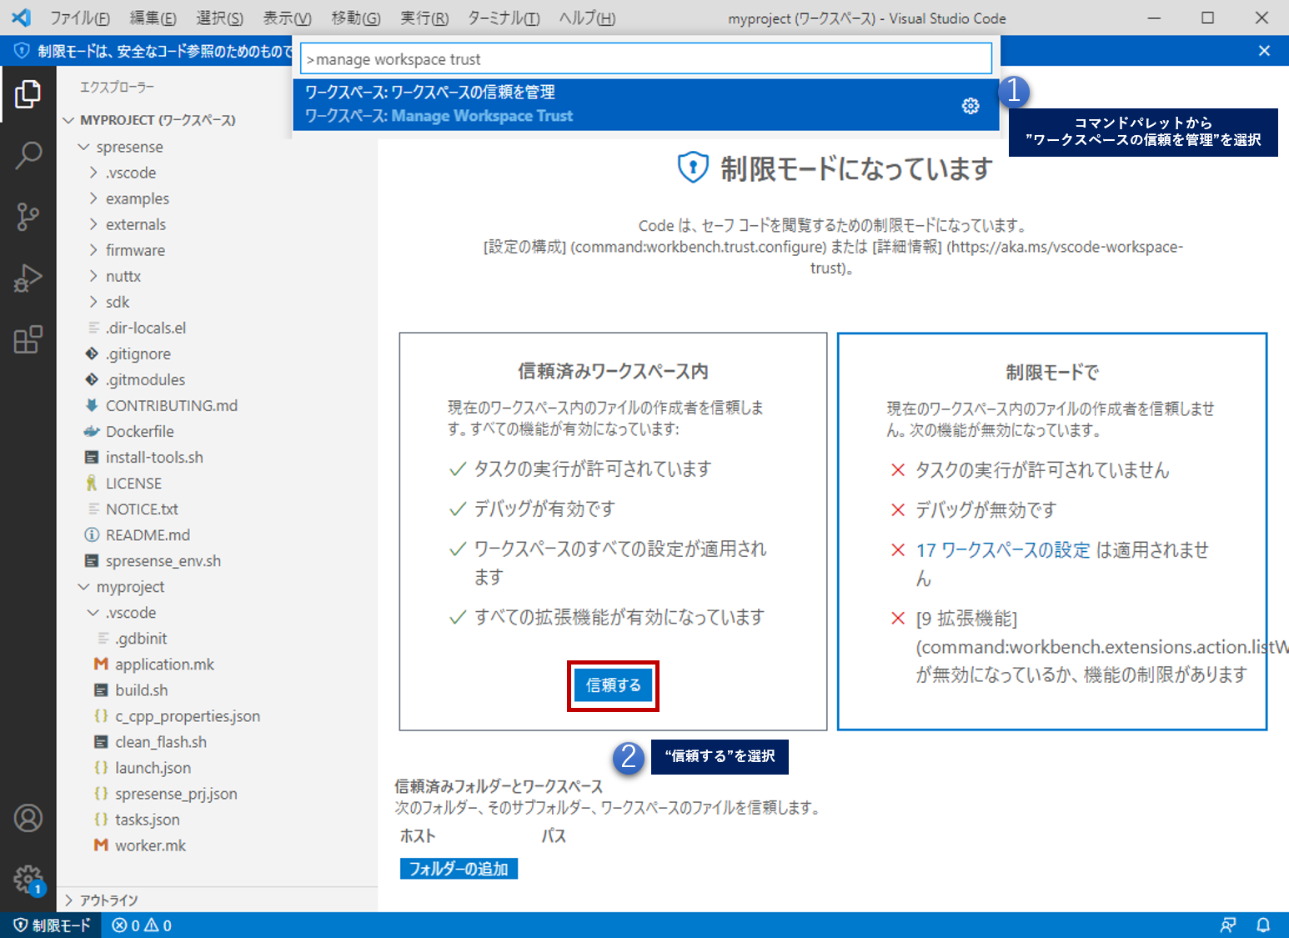Open the Explorer view in activity bar
The height and width of the screenshot is (938, 1289).
28,94
